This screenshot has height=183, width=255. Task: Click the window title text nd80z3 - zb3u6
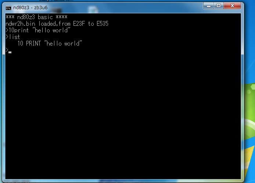click(x=30, y=7)
